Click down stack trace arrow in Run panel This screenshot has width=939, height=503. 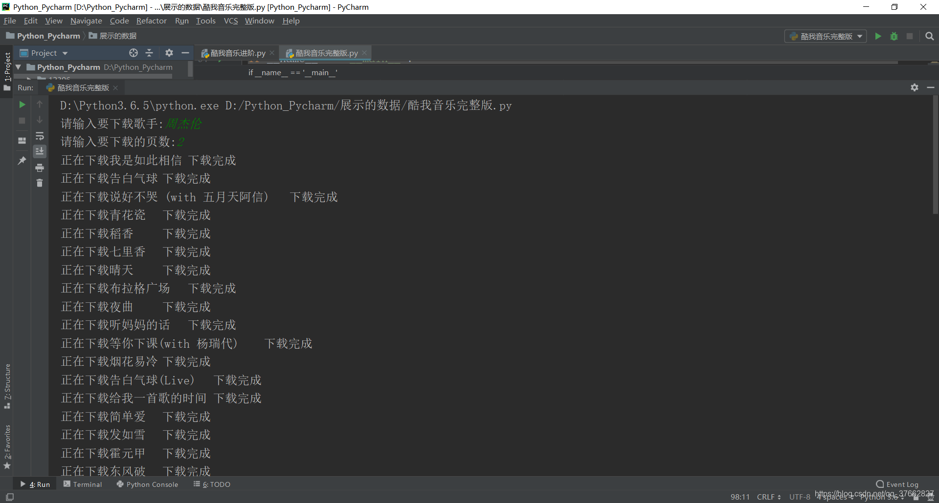[x=40, y=120]
